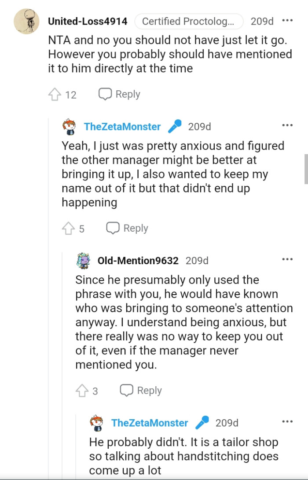Reply to Old-Mention9632's comment
The width and height of the screenshot is (308, 480).
[141, 390]
